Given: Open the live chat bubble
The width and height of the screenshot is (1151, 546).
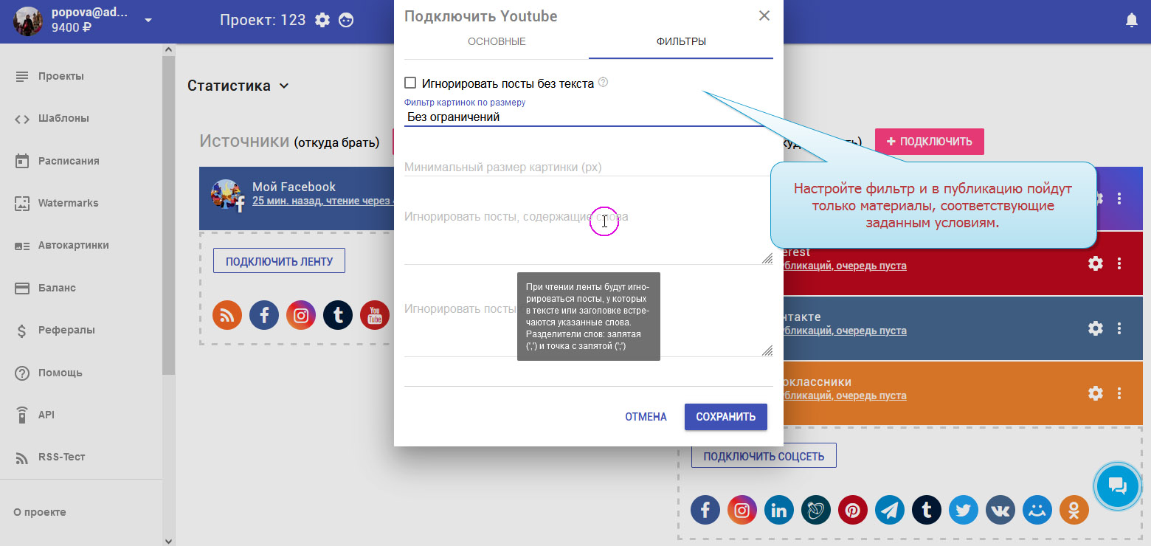Looking at the screenshot, I should (x=1117, y=485).
